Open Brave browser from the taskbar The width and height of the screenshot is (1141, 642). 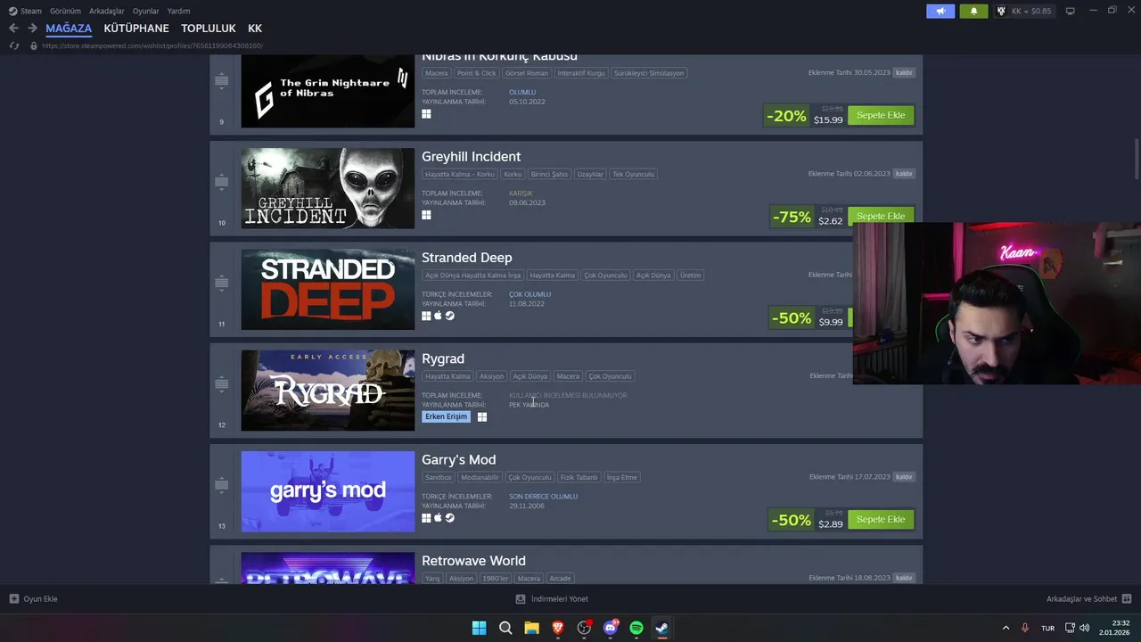pyautogui.click(x=558, y=628)
